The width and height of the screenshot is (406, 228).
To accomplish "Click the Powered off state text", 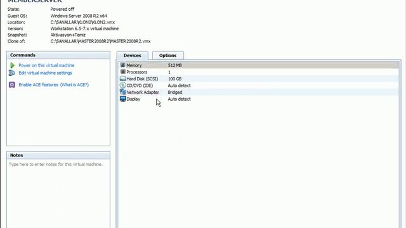I will coord(62,9).
